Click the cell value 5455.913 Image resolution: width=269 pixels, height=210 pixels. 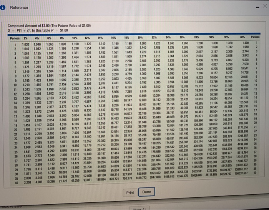[x=169, y=177]
